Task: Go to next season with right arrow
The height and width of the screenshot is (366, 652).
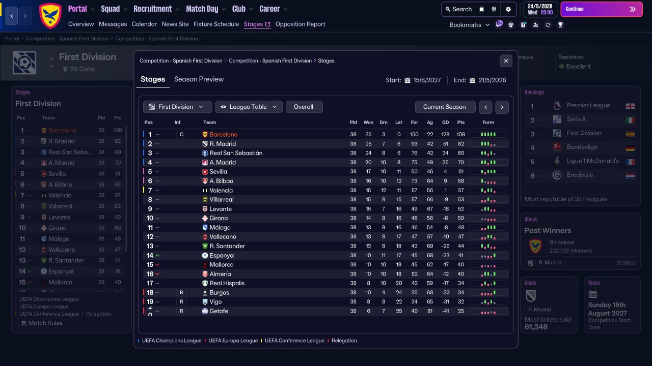Action: (502, 107)
